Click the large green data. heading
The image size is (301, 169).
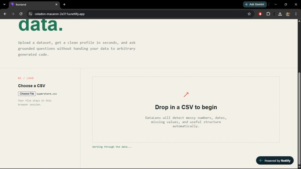40,25
